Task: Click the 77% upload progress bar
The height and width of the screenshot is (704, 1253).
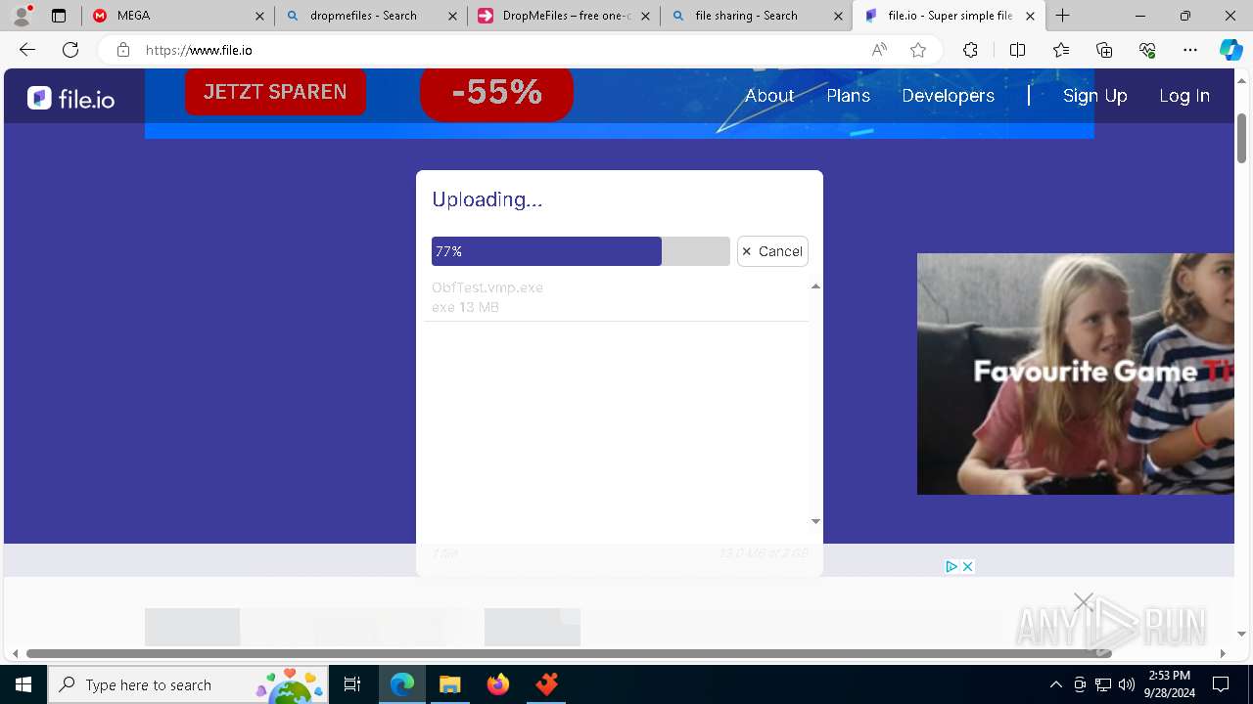Action: pyautogui.click(x=580, y=251)
